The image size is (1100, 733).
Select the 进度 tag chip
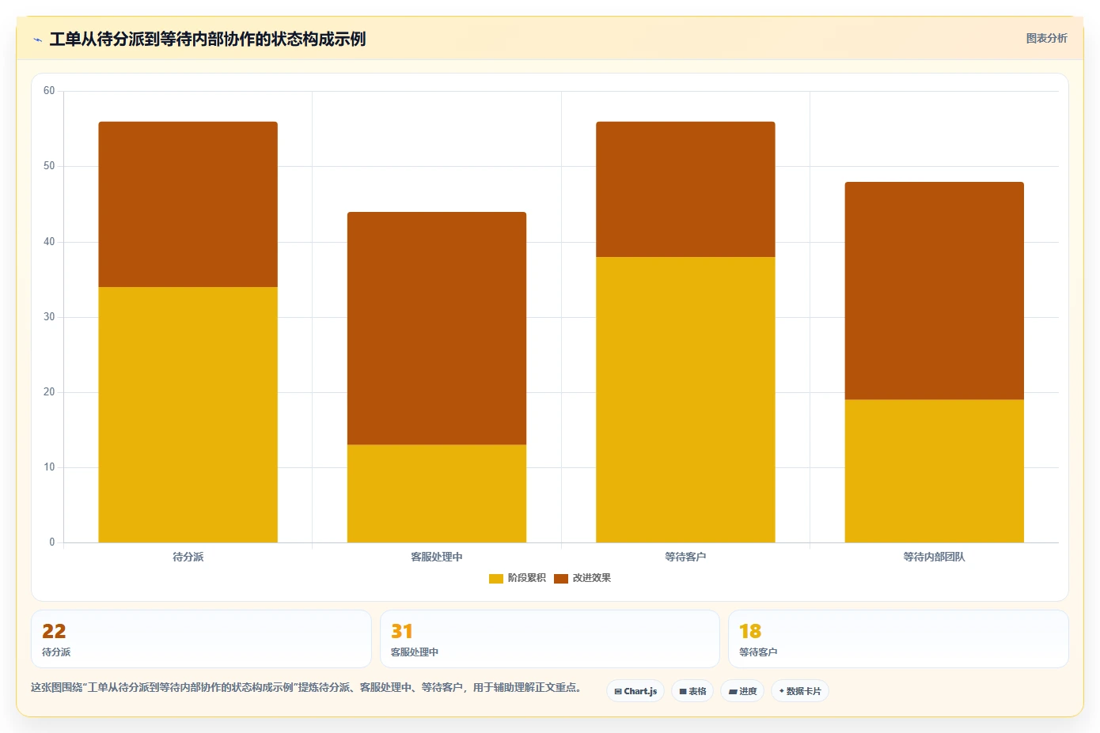coord(742,691)
